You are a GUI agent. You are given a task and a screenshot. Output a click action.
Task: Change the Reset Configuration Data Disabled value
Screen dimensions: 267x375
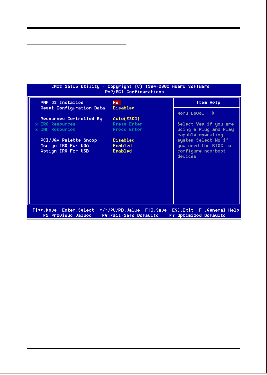click(x=124, y=108)
